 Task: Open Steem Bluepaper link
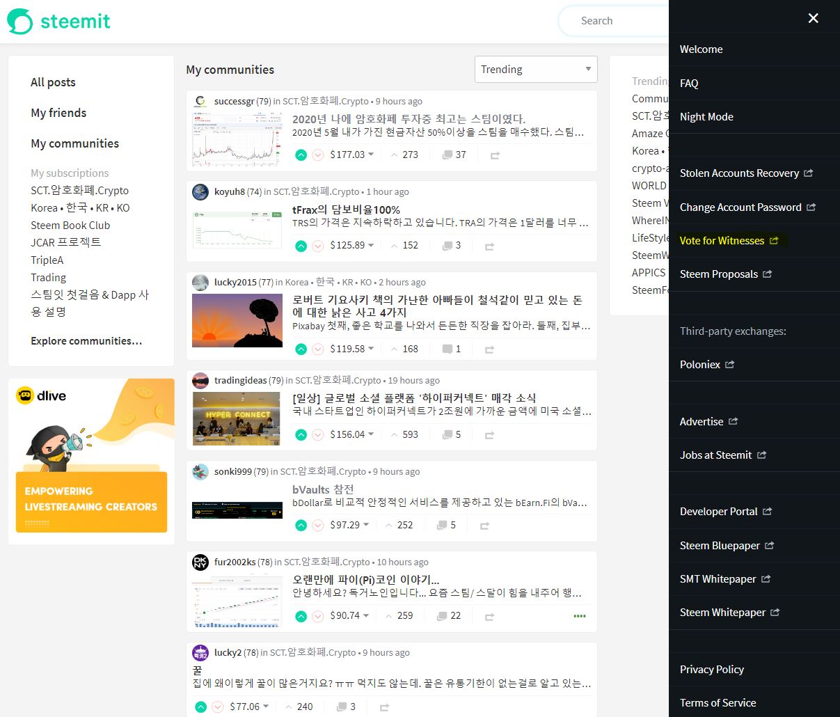[727, 545]
